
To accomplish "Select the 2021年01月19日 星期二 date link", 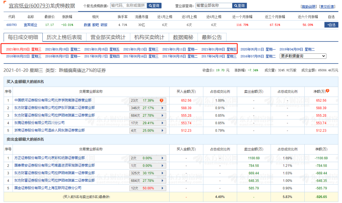I will (x=63, y=49).
